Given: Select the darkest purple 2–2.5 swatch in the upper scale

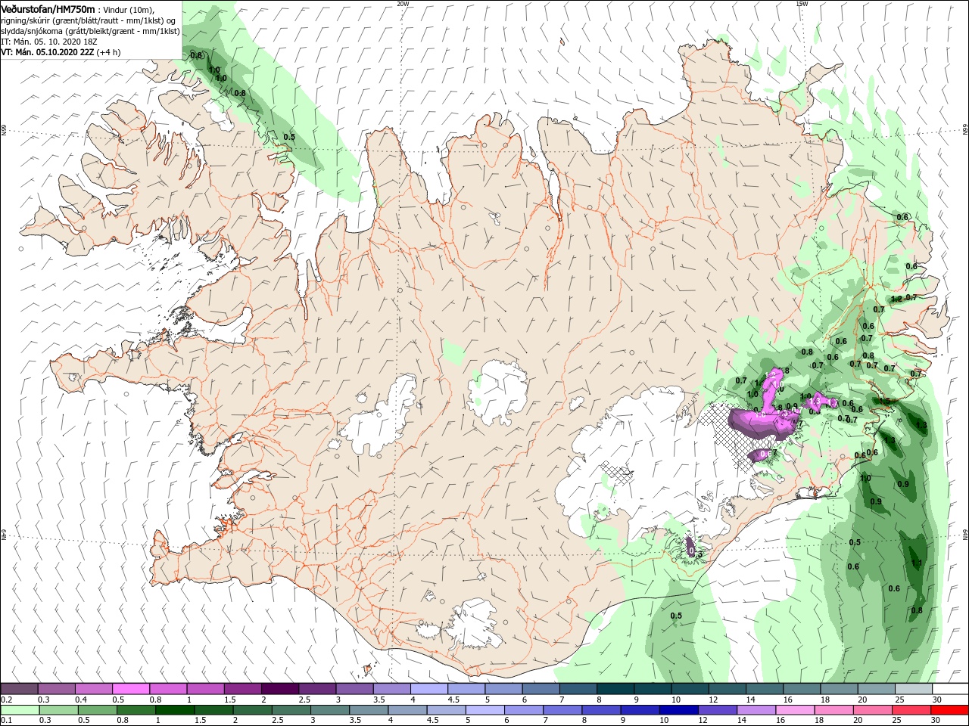Looking at the screenshot, I should pyautogui.click(x=280, y=689).
